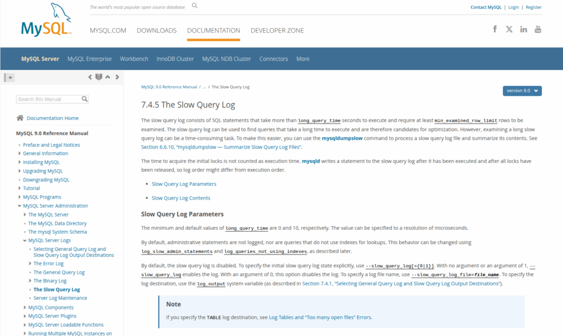
Task: Click the Documentation Home house icon
Action: 20,118
